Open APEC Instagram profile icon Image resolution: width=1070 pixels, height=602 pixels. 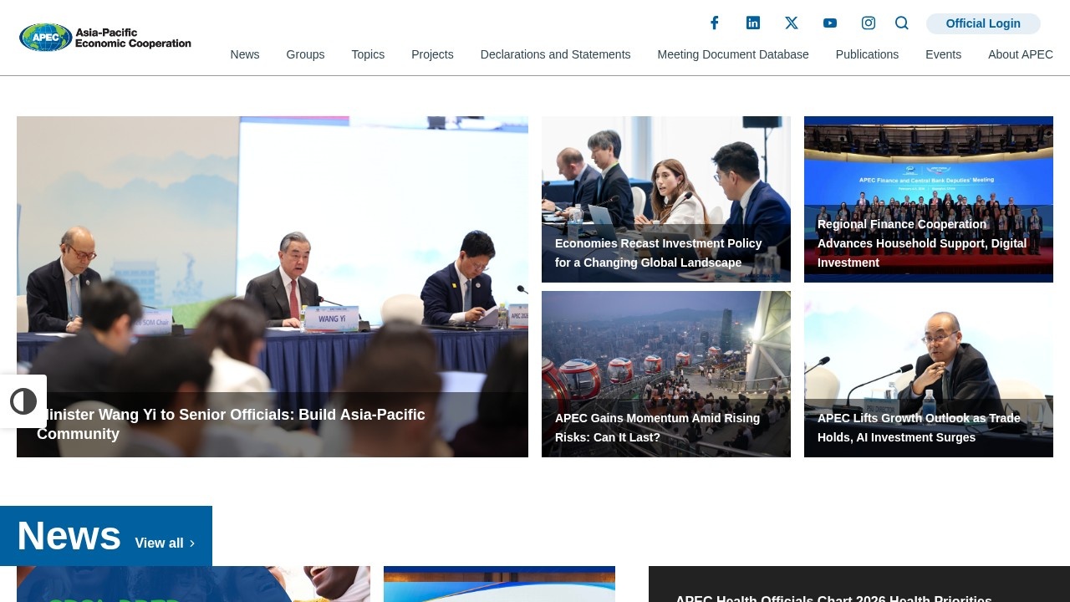click(869, 23)
